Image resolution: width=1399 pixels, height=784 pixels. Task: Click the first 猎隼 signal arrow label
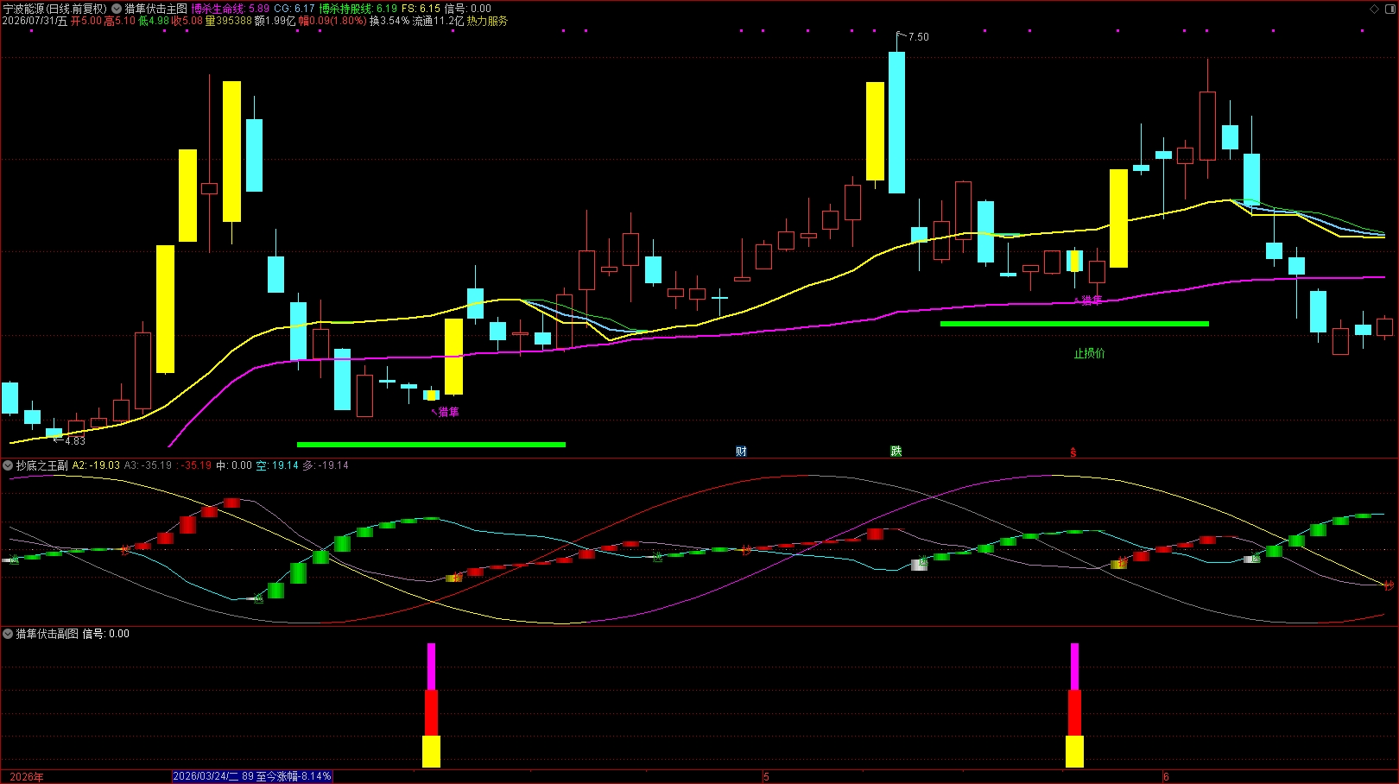click(446, 412)
